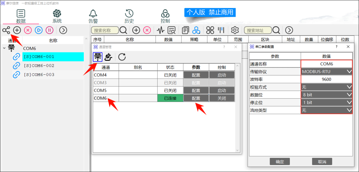This screenshot has width=359, height=172.
Task: Configure COM6 channel
Action: coord(196,98)
